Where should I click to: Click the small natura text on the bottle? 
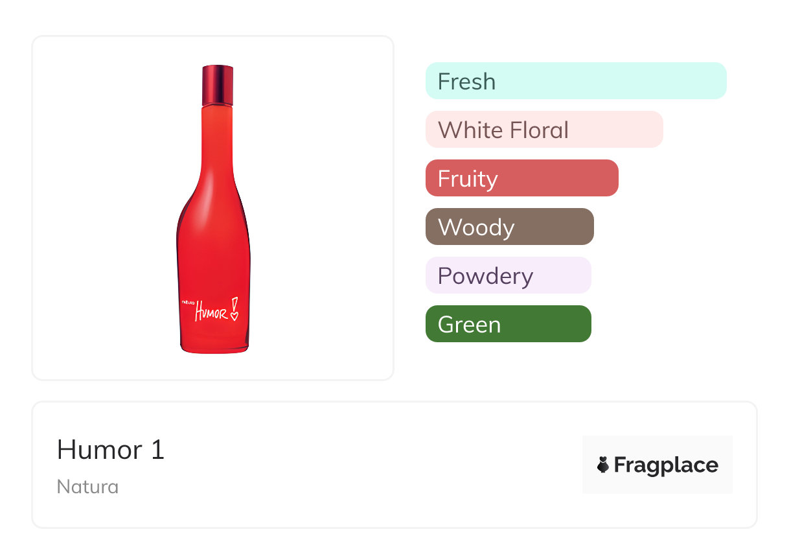click(188, 302)
